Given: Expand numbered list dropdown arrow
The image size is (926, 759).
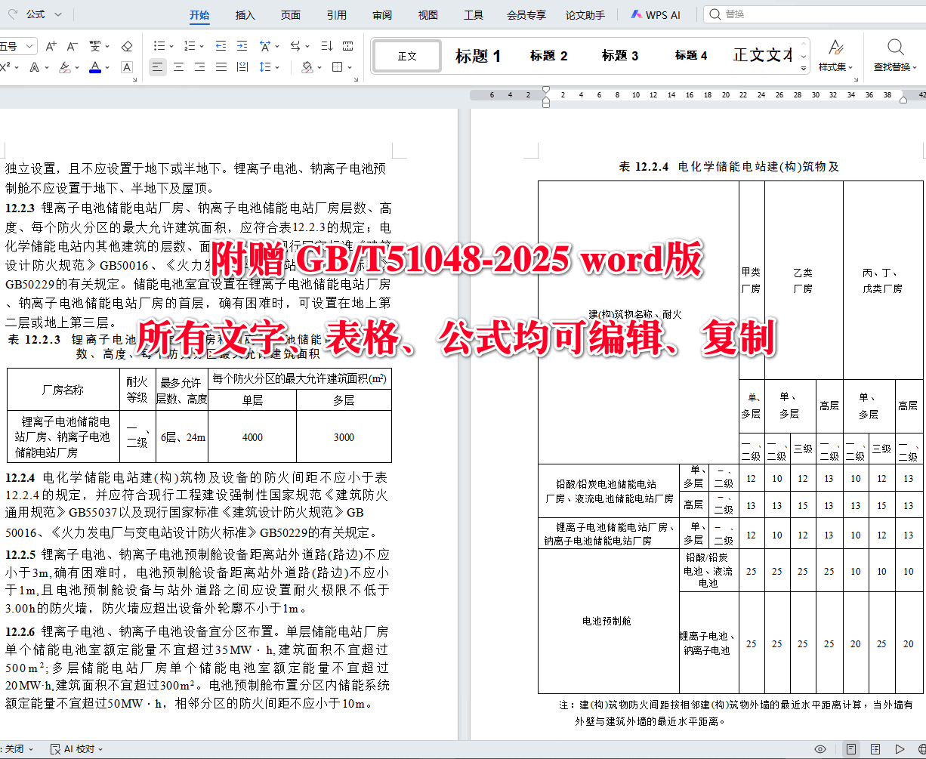Looking at the screenshot, I should pos(202,46).
